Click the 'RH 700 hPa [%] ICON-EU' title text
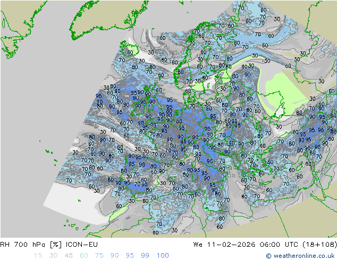Viewport: 337px width, 260px height. click(49, 245)
